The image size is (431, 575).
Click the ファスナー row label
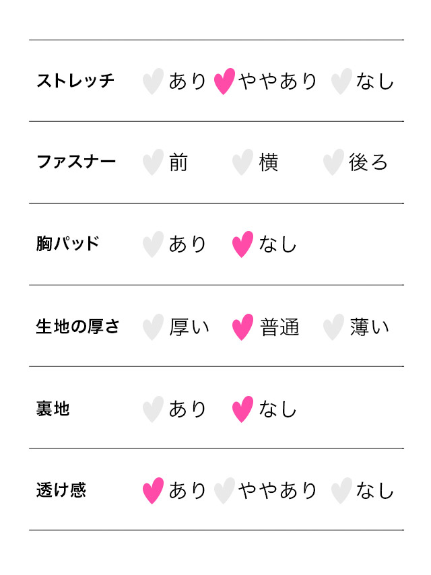click(x=76, y=163)
